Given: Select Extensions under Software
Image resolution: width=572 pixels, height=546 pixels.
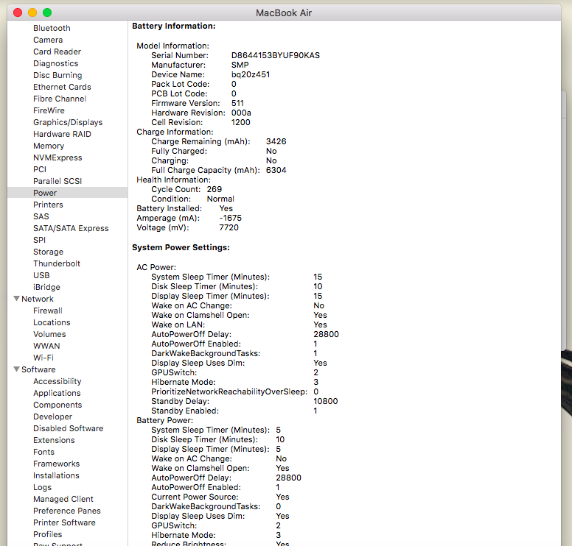Looking at the screenshot, I should click(x=54, y=440).
